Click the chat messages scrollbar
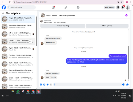Image resolution: width=133 pixels, height=102 pixels. pyautogui.click(x=129, y=63)
